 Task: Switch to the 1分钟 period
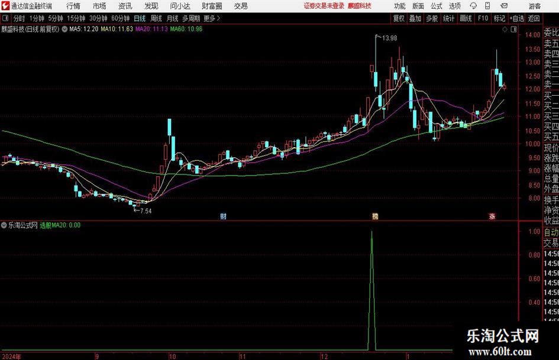point(37,18)
